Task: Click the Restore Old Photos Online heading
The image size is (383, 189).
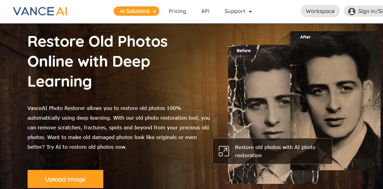Action: [x=98, y=61]
